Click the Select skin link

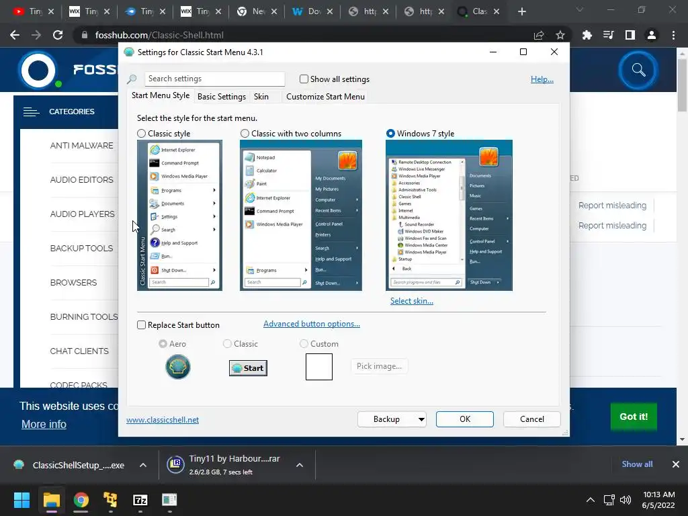coord(412,301)
